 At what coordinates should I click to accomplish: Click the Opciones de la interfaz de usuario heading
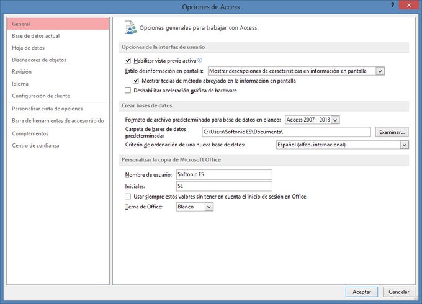pyautogui.click(x=163, y=47)
